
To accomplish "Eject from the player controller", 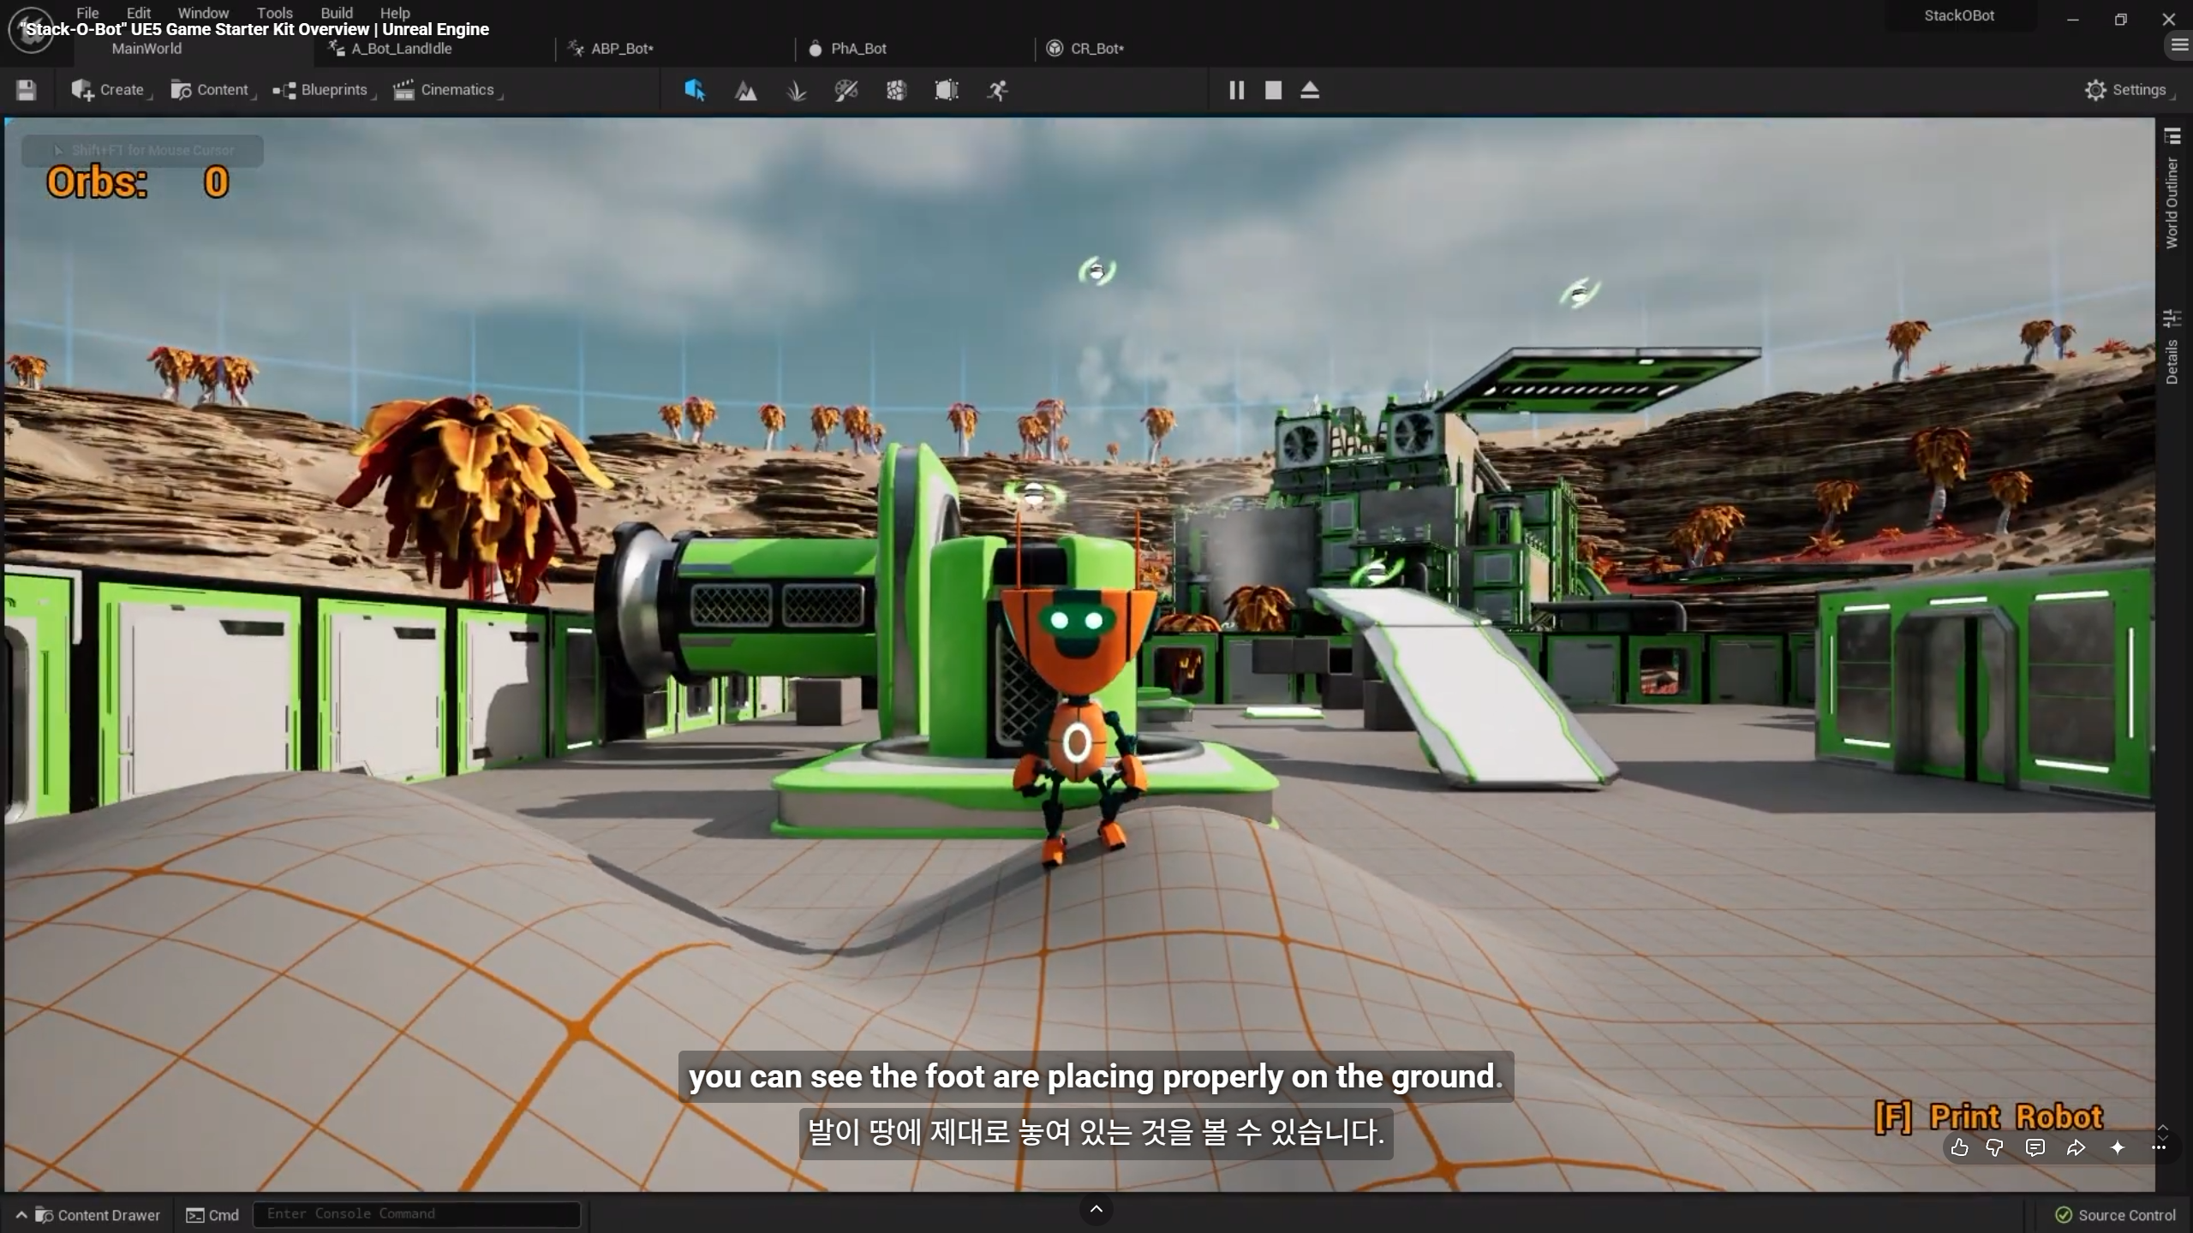I will click(x=1310, y=90).
